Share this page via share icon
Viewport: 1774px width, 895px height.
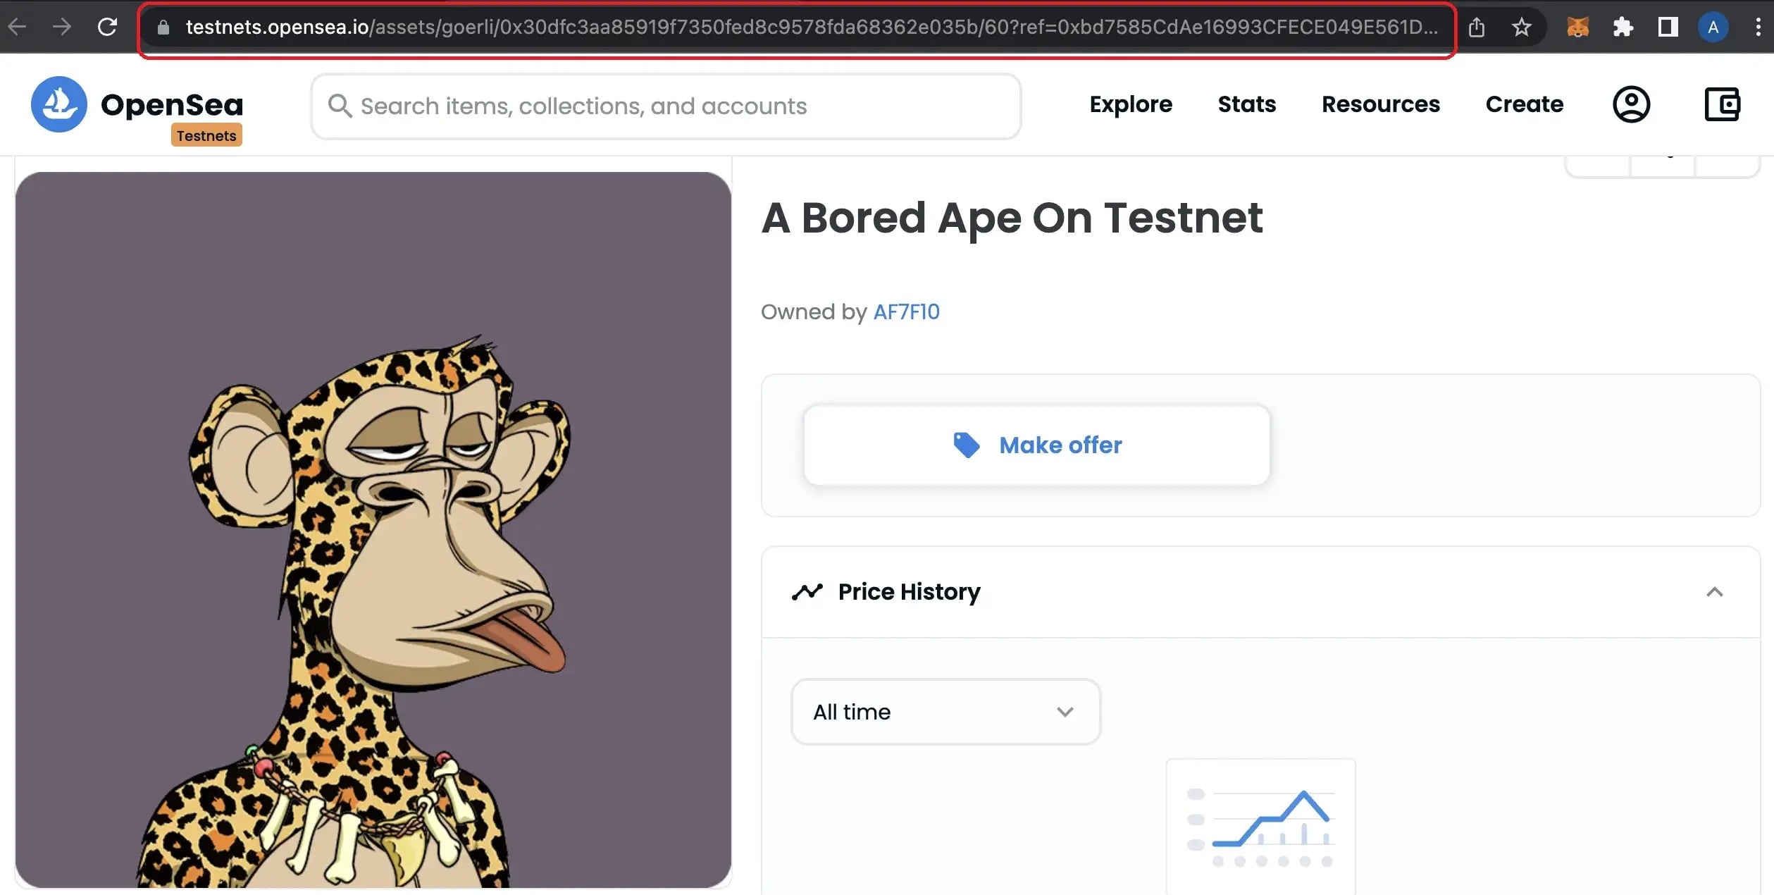[x=1477, y=27]
